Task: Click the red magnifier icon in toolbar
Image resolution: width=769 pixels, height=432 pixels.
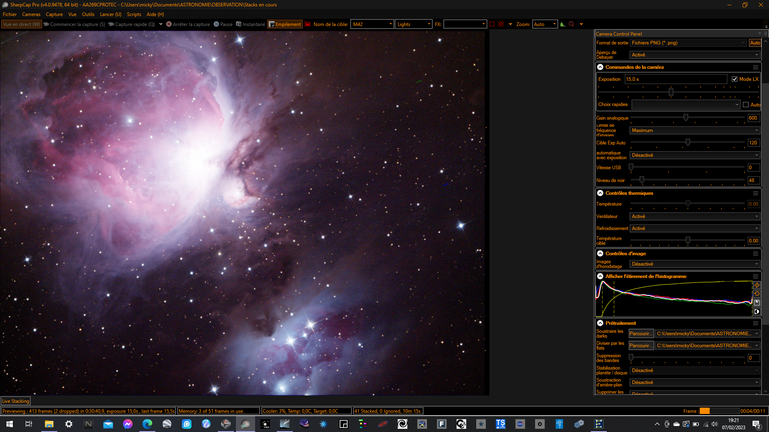Action: 572,24
